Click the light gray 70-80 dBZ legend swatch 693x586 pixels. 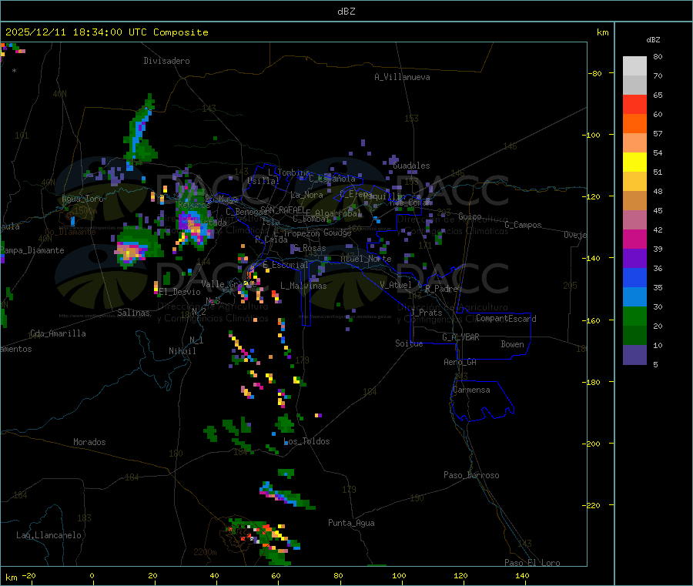click(x=634, y=66)
